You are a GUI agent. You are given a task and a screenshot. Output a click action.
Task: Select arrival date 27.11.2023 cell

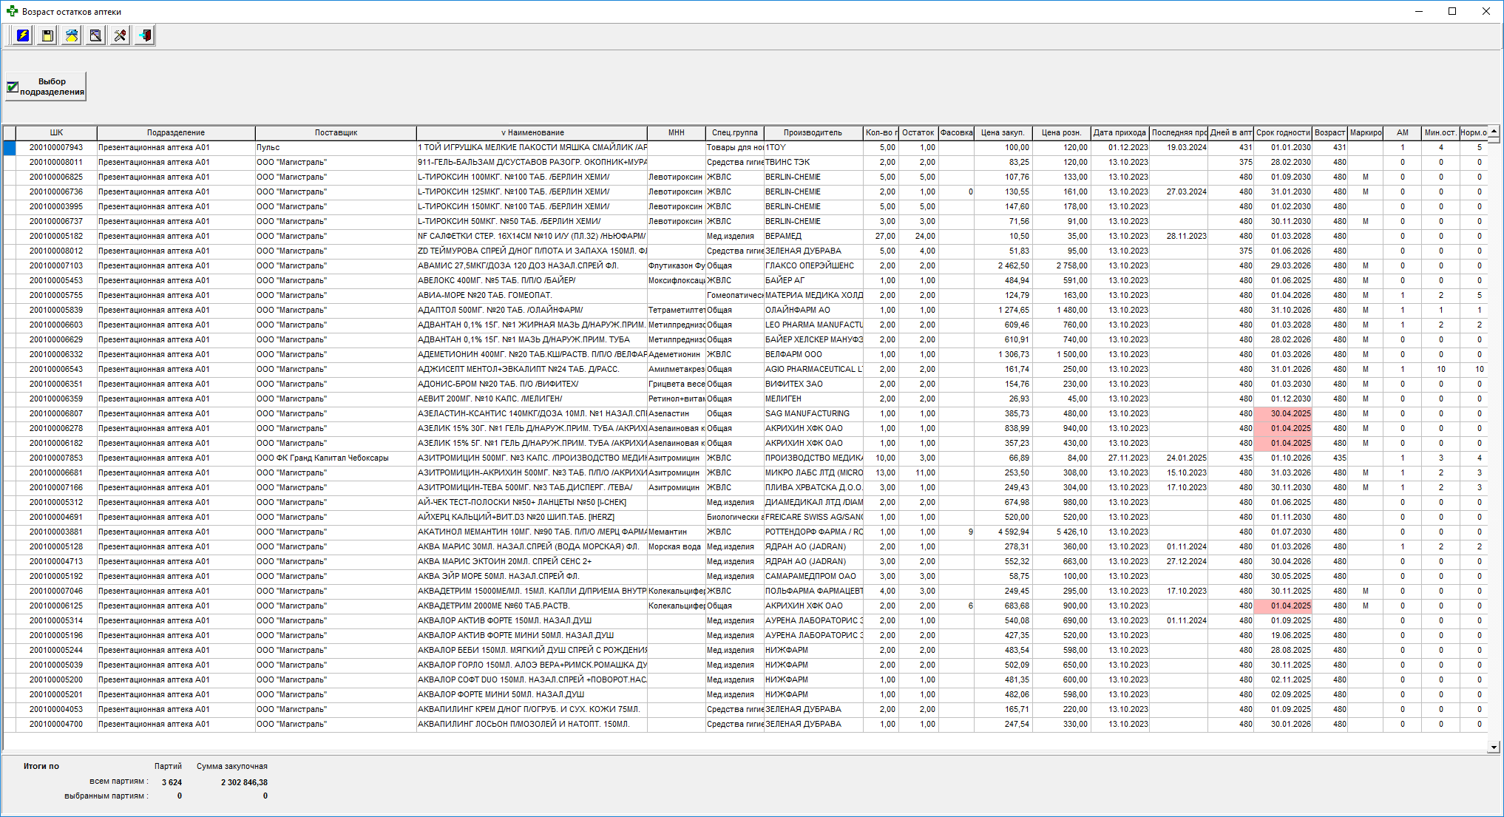[1120, 458]
